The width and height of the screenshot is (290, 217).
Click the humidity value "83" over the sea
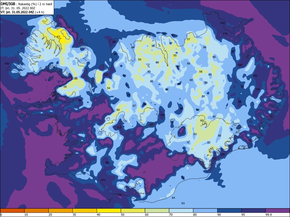coord(183,203)
